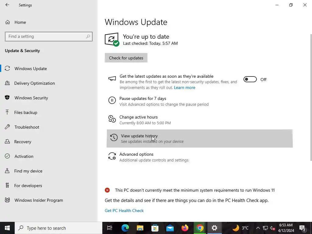
Task: Open Task View from taskbar
Action: (x=110, y=228)
